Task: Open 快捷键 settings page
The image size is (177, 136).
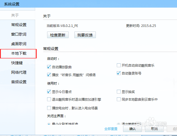Action: 17,63
